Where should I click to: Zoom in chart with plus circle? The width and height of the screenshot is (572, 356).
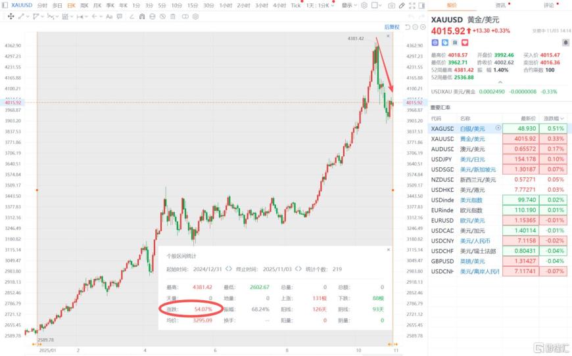[x=423, y=27]
